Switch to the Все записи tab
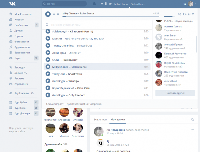This screenshot has height=152, width=200. [100, 119]
